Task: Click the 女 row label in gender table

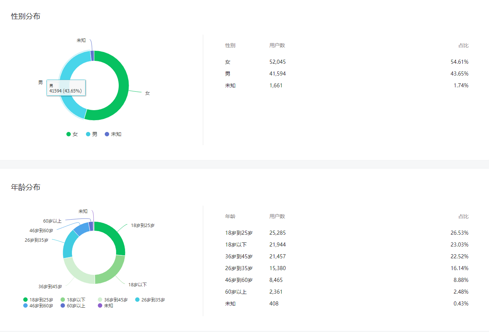Action: [x=228, y=62]
